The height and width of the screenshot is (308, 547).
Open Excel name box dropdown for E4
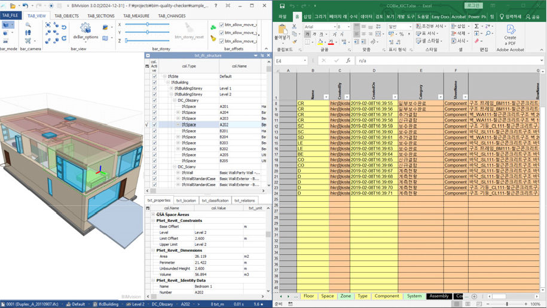click(x=305, y=61)
